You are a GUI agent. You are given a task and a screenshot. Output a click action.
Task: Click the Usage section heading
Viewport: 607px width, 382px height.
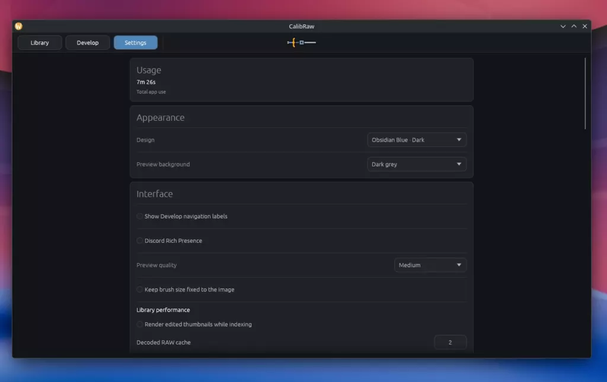point(149,70)
